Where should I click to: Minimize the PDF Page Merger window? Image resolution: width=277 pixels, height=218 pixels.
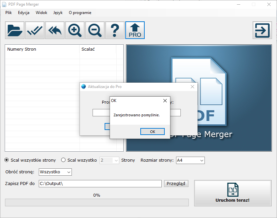coord(239,4)
